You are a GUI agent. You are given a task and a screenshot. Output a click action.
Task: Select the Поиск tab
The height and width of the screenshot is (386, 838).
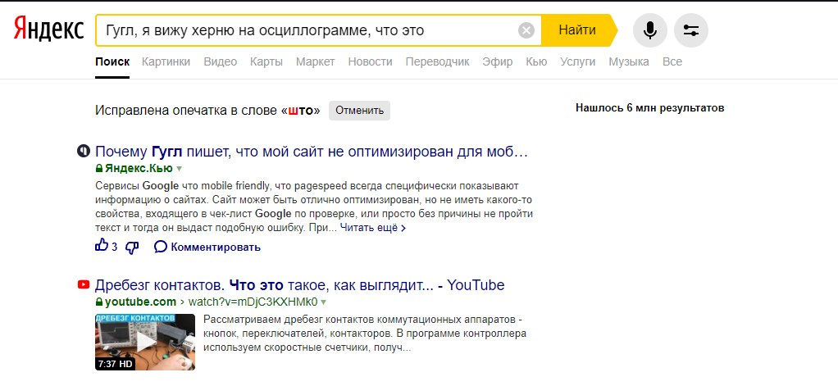point(112,62)
